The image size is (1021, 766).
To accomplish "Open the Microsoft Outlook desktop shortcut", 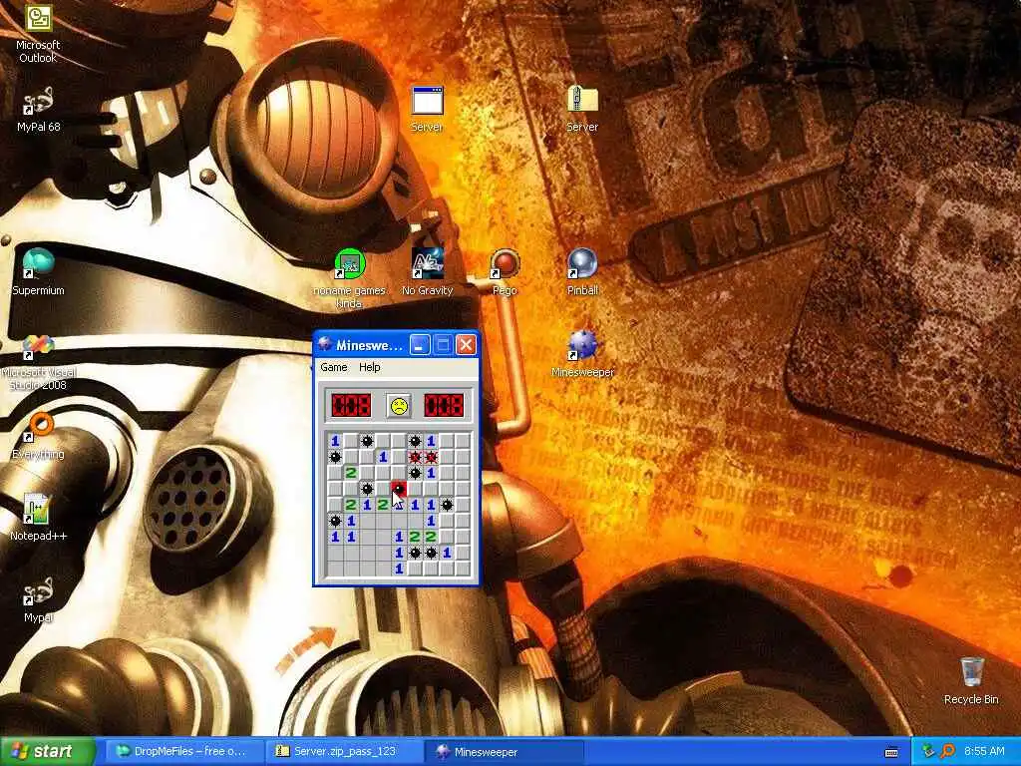I will [x=38, y=33].
